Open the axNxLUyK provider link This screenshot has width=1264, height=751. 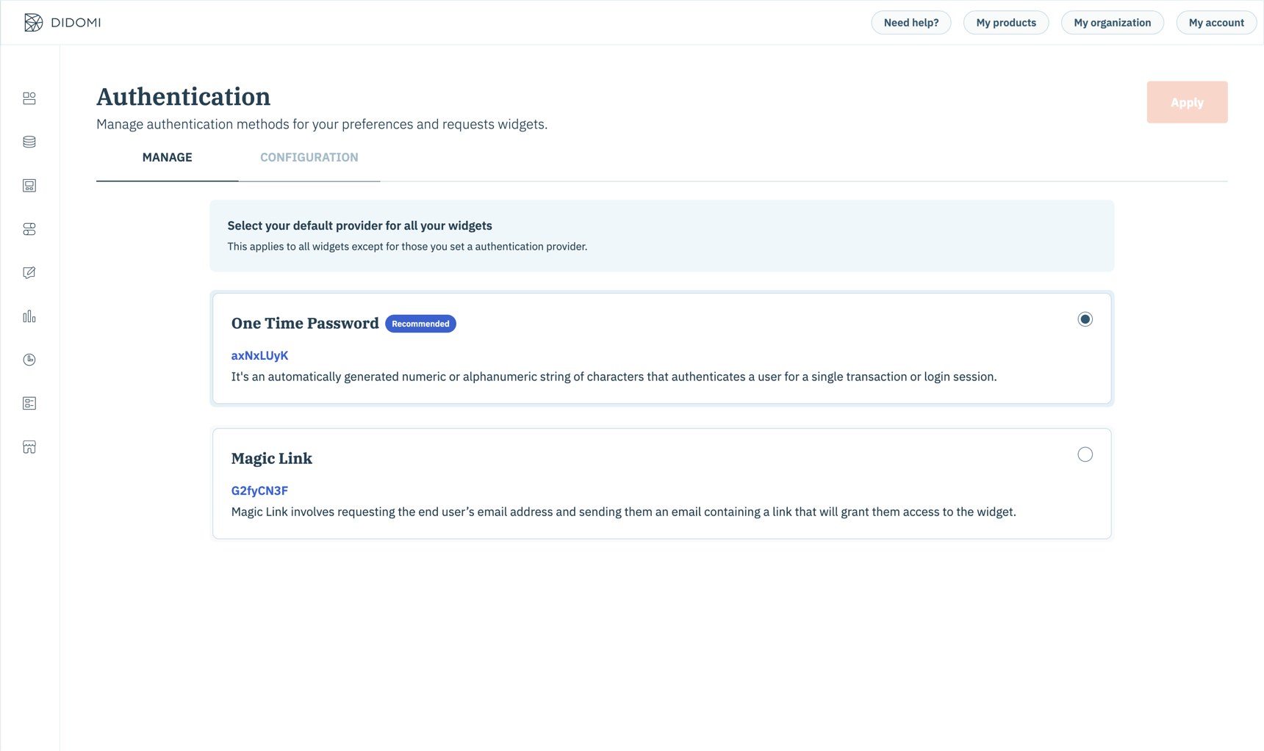click(259, 356)
